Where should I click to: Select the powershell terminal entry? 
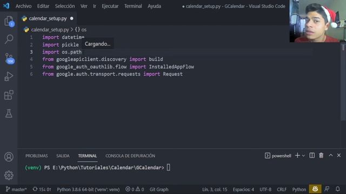pos(278,156)
